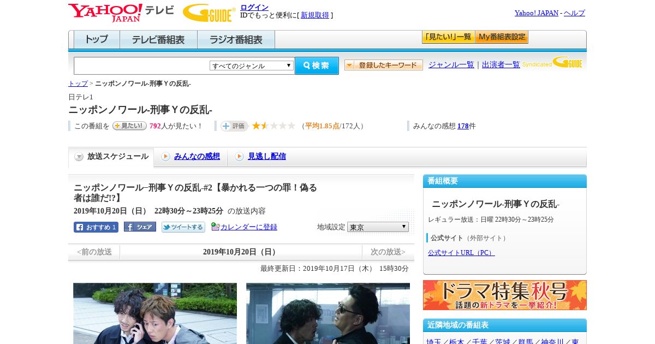Go to the トップ navigation tab
655x344 pixels.
click(x=97, y=40)
